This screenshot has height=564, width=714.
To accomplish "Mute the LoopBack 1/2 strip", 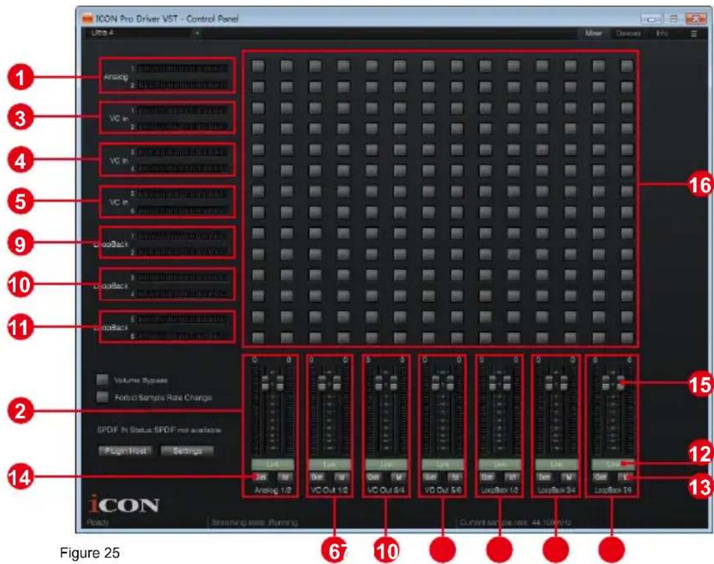I will (512, 477).
